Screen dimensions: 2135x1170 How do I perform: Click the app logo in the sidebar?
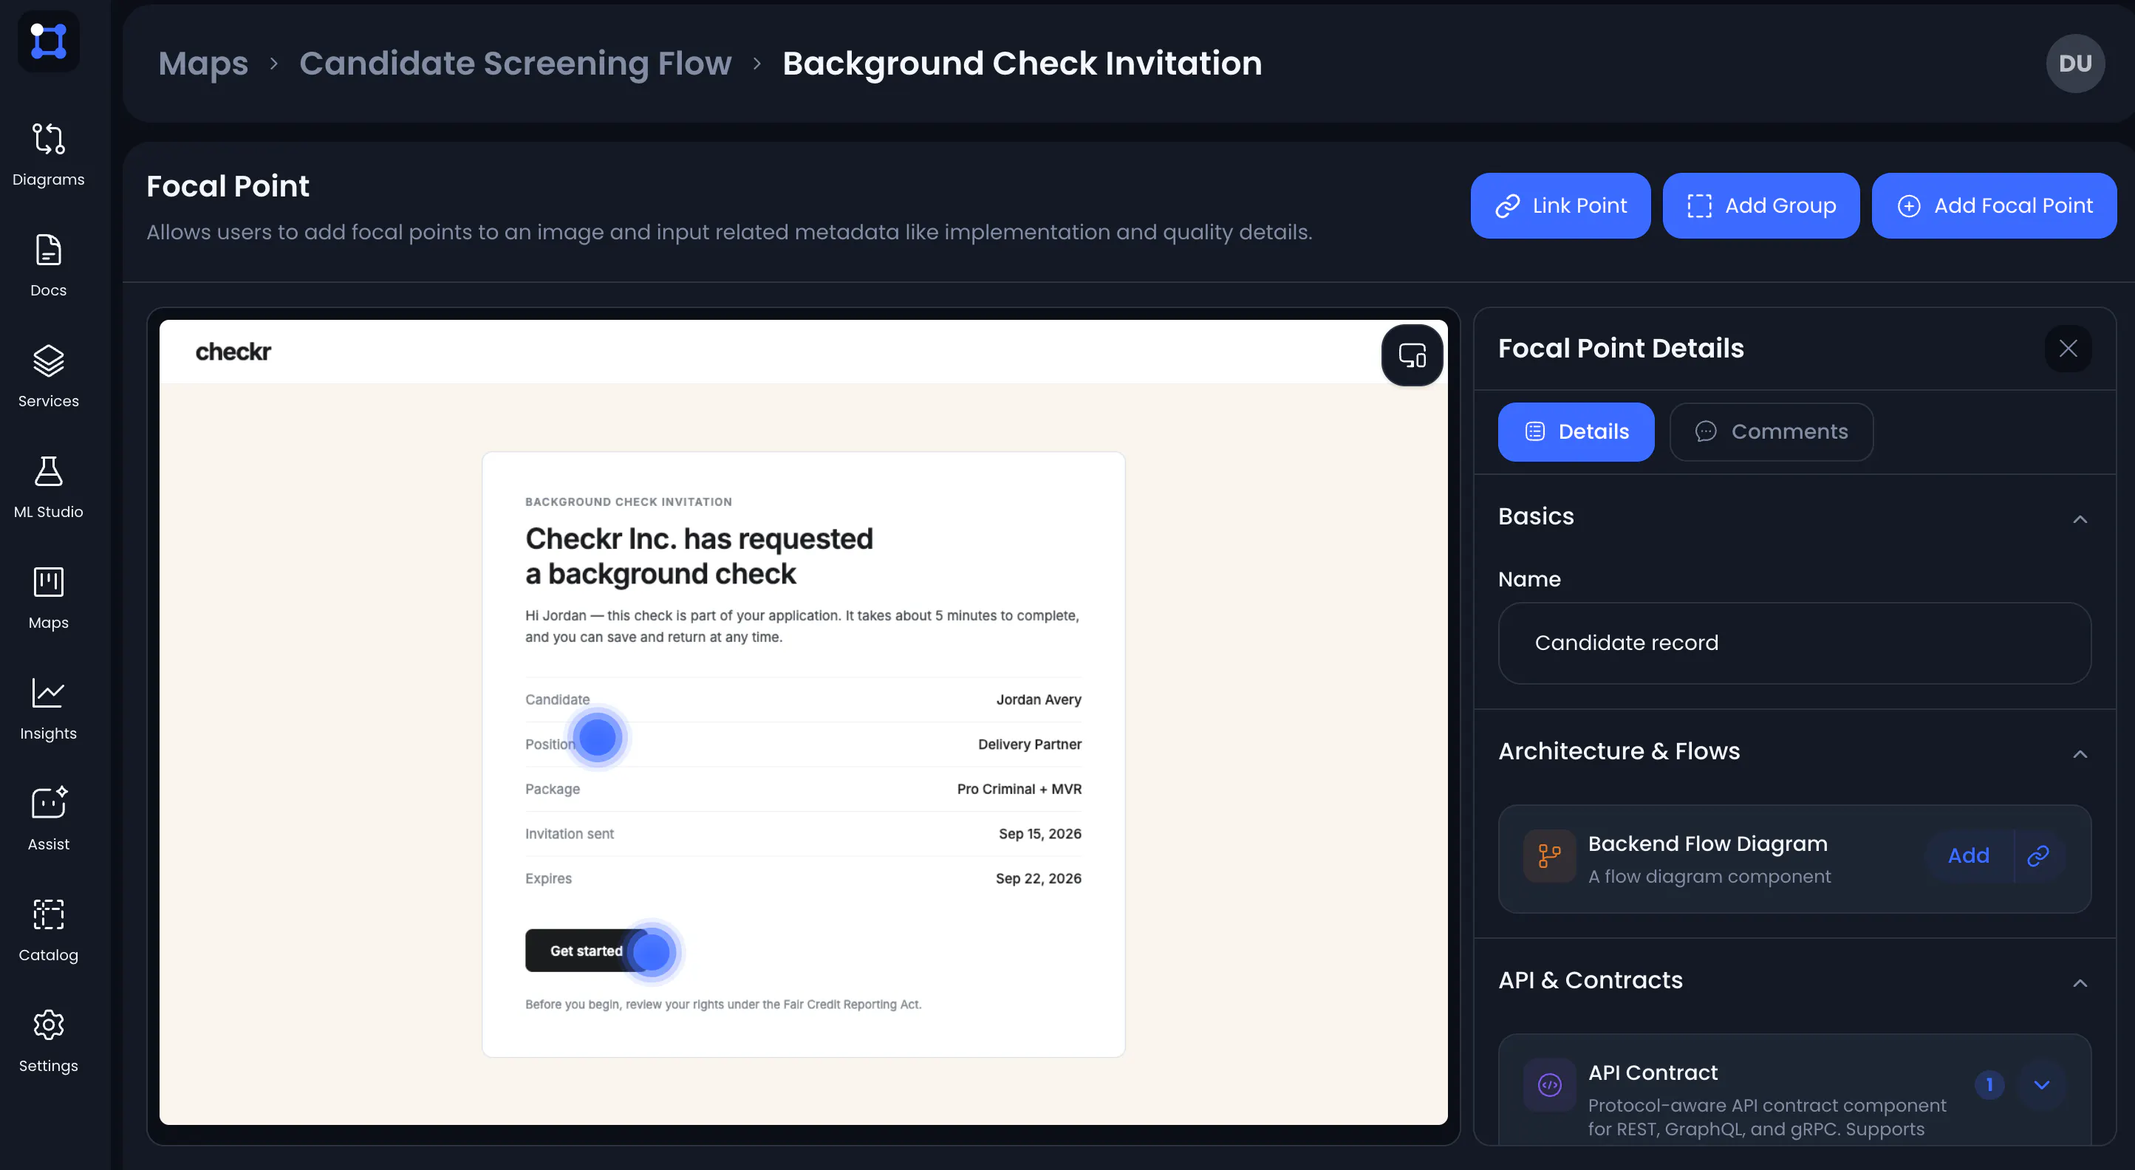48,41
